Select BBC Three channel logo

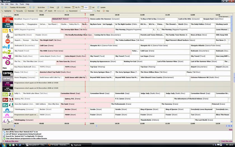(8, 84)
